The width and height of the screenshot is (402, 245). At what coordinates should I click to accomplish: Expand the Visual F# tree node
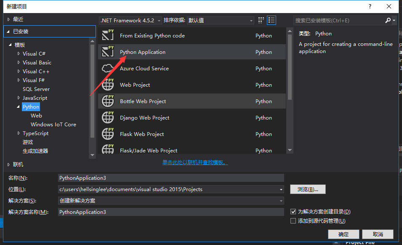[x=19, y=80]
